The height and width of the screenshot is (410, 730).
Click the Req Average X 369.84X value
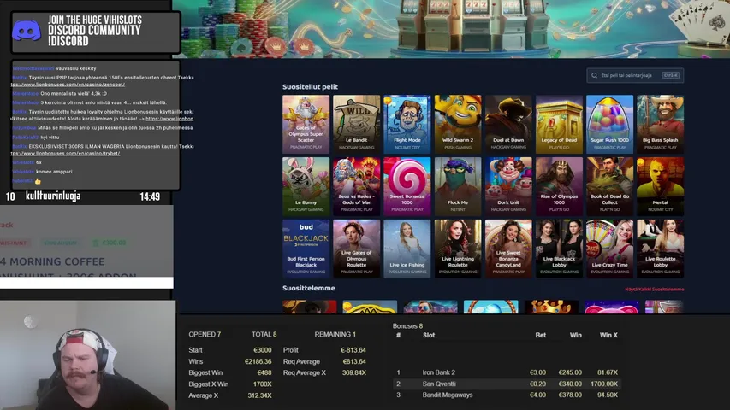(353, 372)
